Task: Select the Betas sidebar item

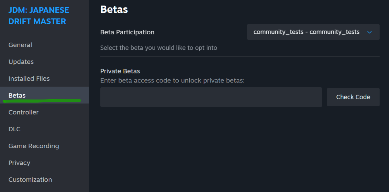Action: [17, 95]
